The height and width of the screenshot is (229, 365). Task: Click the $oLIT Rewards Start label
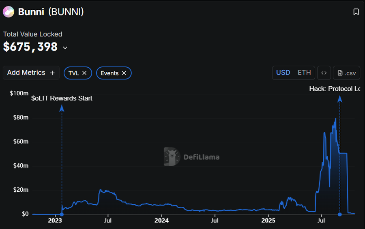[62, 98]
